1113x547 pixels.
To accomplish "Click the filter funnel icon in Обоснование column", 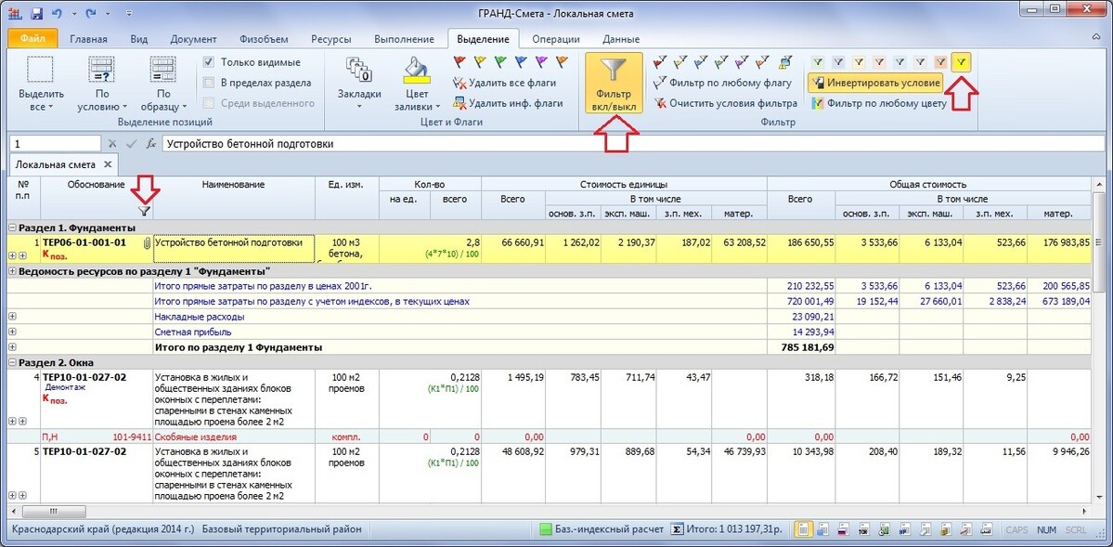I will (x=144, y=211).
